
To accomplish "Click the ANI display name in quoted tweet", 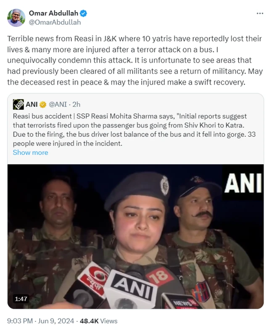I will [x=32, y=104].
